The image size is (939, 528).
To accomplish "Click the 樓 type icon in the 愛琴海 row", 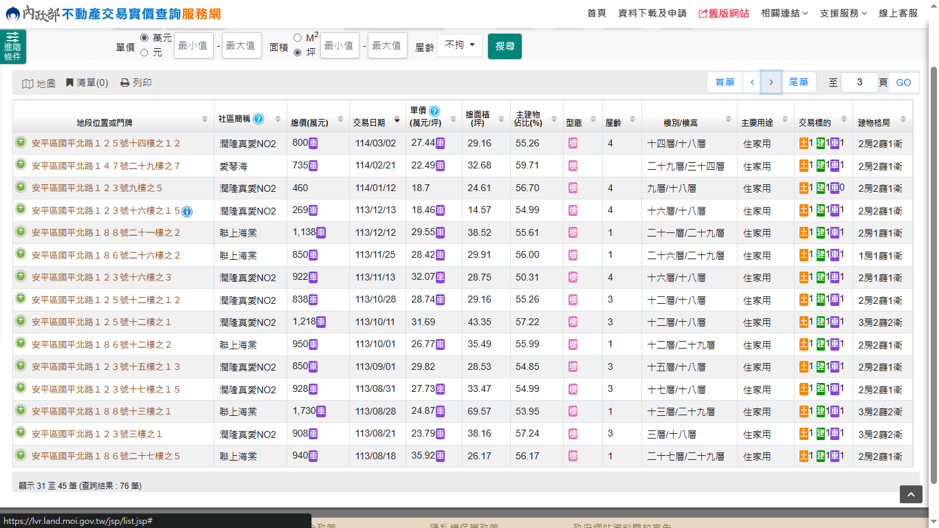I will pyautogui.click(x=573, y=166).
